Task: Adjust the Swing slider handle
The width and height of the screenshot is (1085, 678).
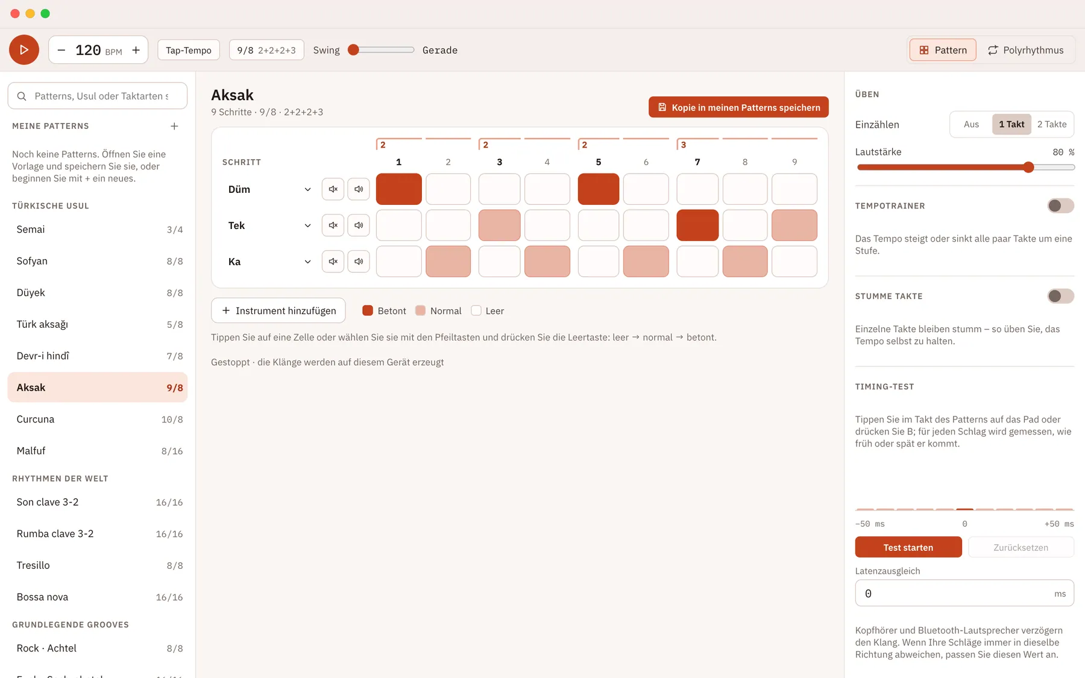Action: [354, 50]
